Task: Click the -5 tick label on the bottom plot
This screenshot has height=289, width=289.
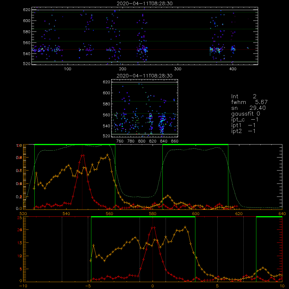Action: coord(88,286)
